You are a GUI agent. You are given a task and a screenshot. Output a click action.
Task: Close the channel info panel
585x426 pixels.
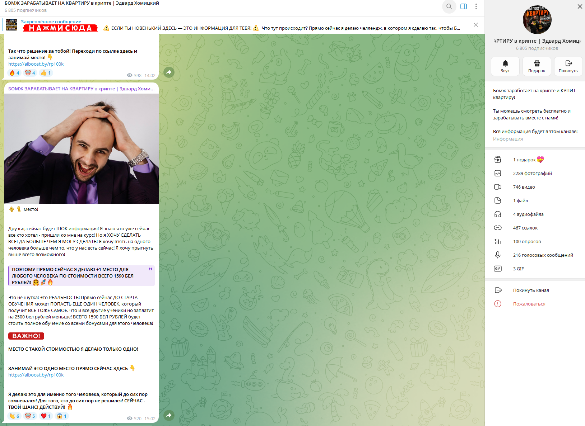pos(580,6)
